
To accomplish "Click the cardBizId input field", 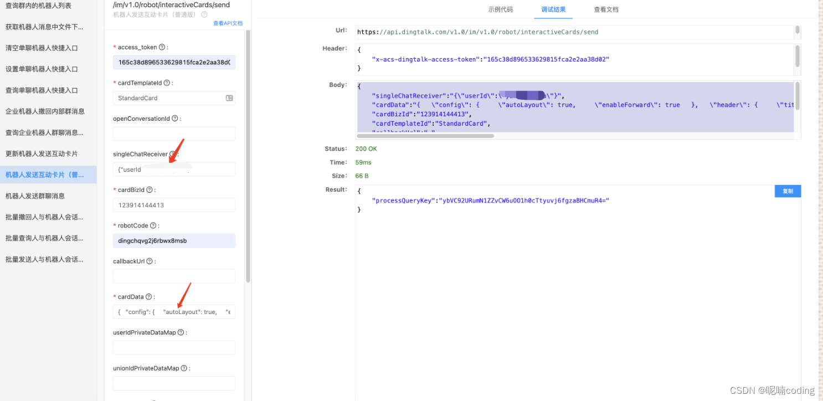I will (174, 205).
